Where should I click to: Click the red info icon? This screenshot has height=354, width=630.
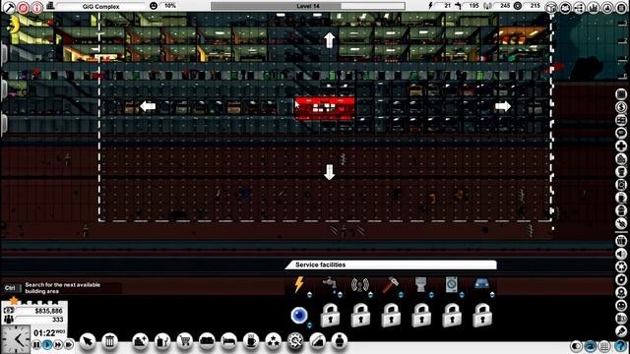point(37,7)
